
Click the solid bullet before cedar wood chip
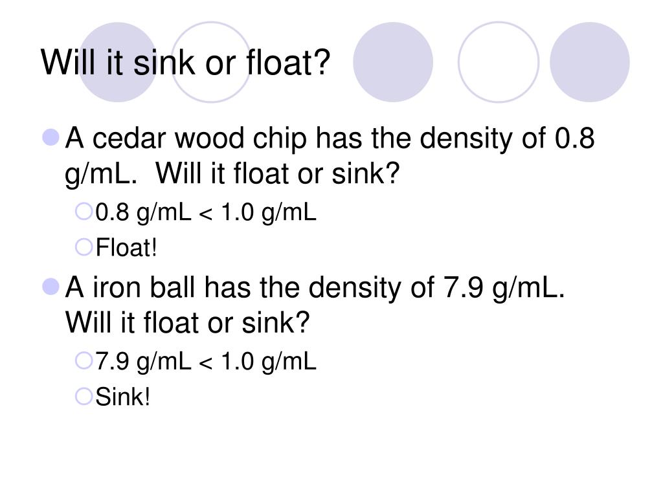tap(51, 137)
